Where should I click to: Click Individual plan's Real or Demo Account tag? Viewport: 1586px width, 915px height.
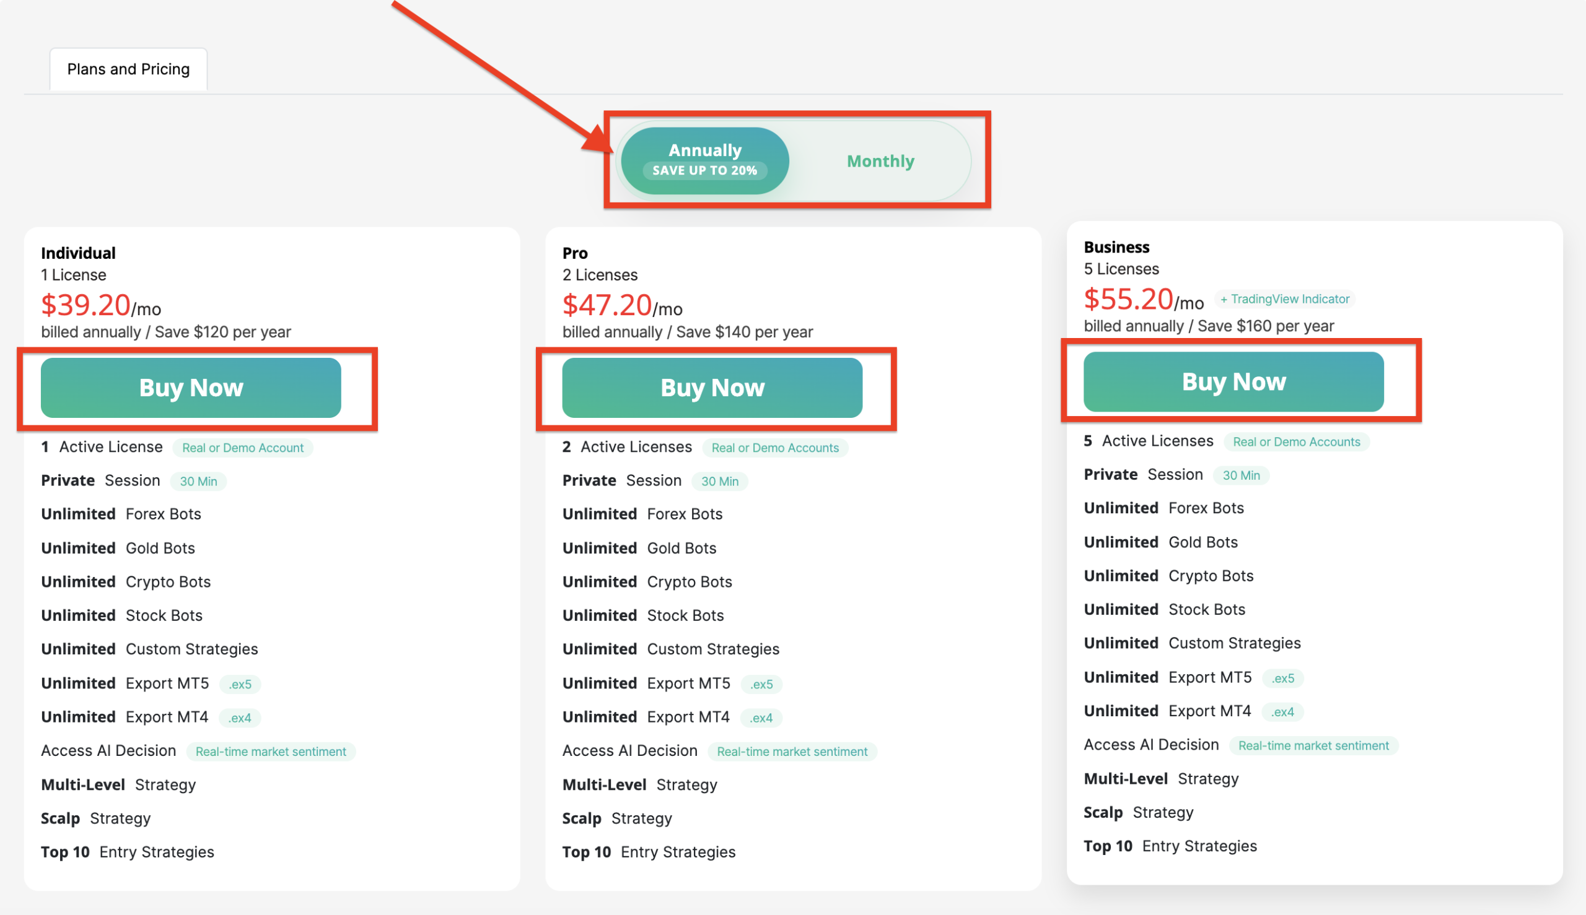(243, 448)
